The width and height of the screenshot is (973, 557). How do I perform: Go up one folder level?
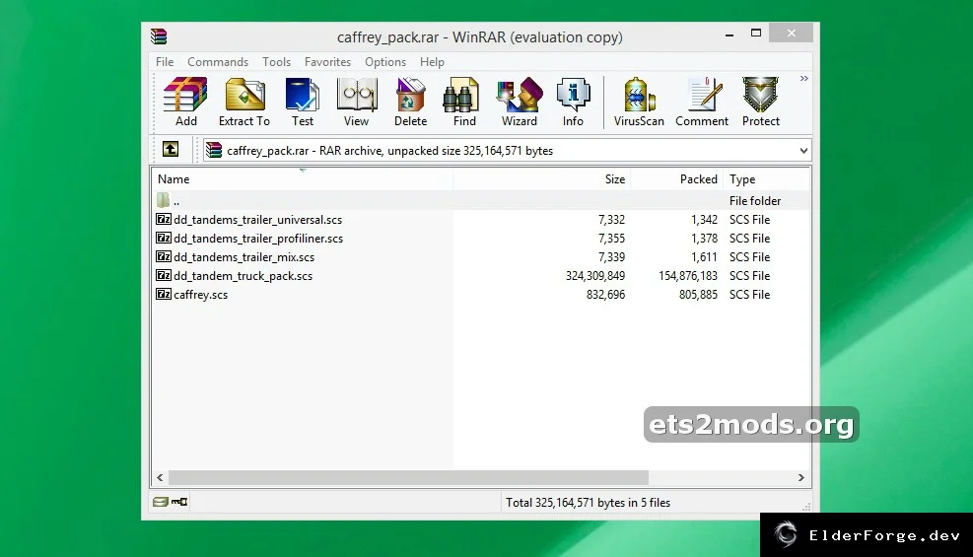point(170,150)
